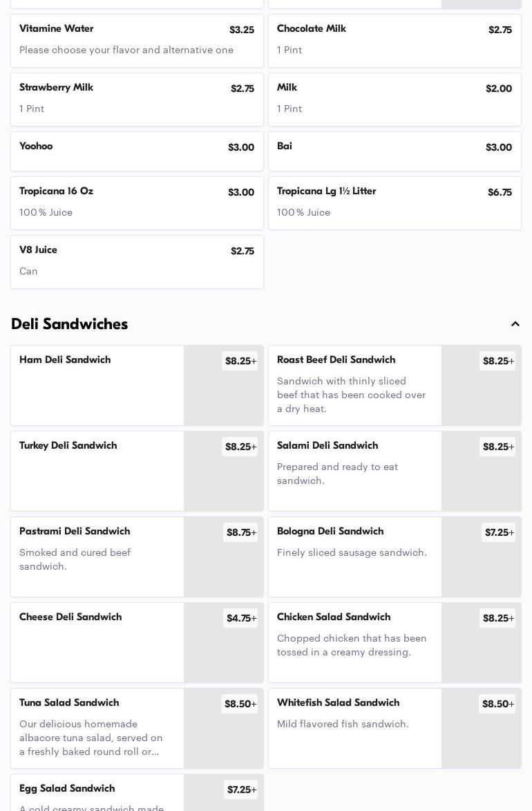Viewport: 532px width, 811px height.
Task: Select the Chocolate Milk item
Action: click(395, 40)
